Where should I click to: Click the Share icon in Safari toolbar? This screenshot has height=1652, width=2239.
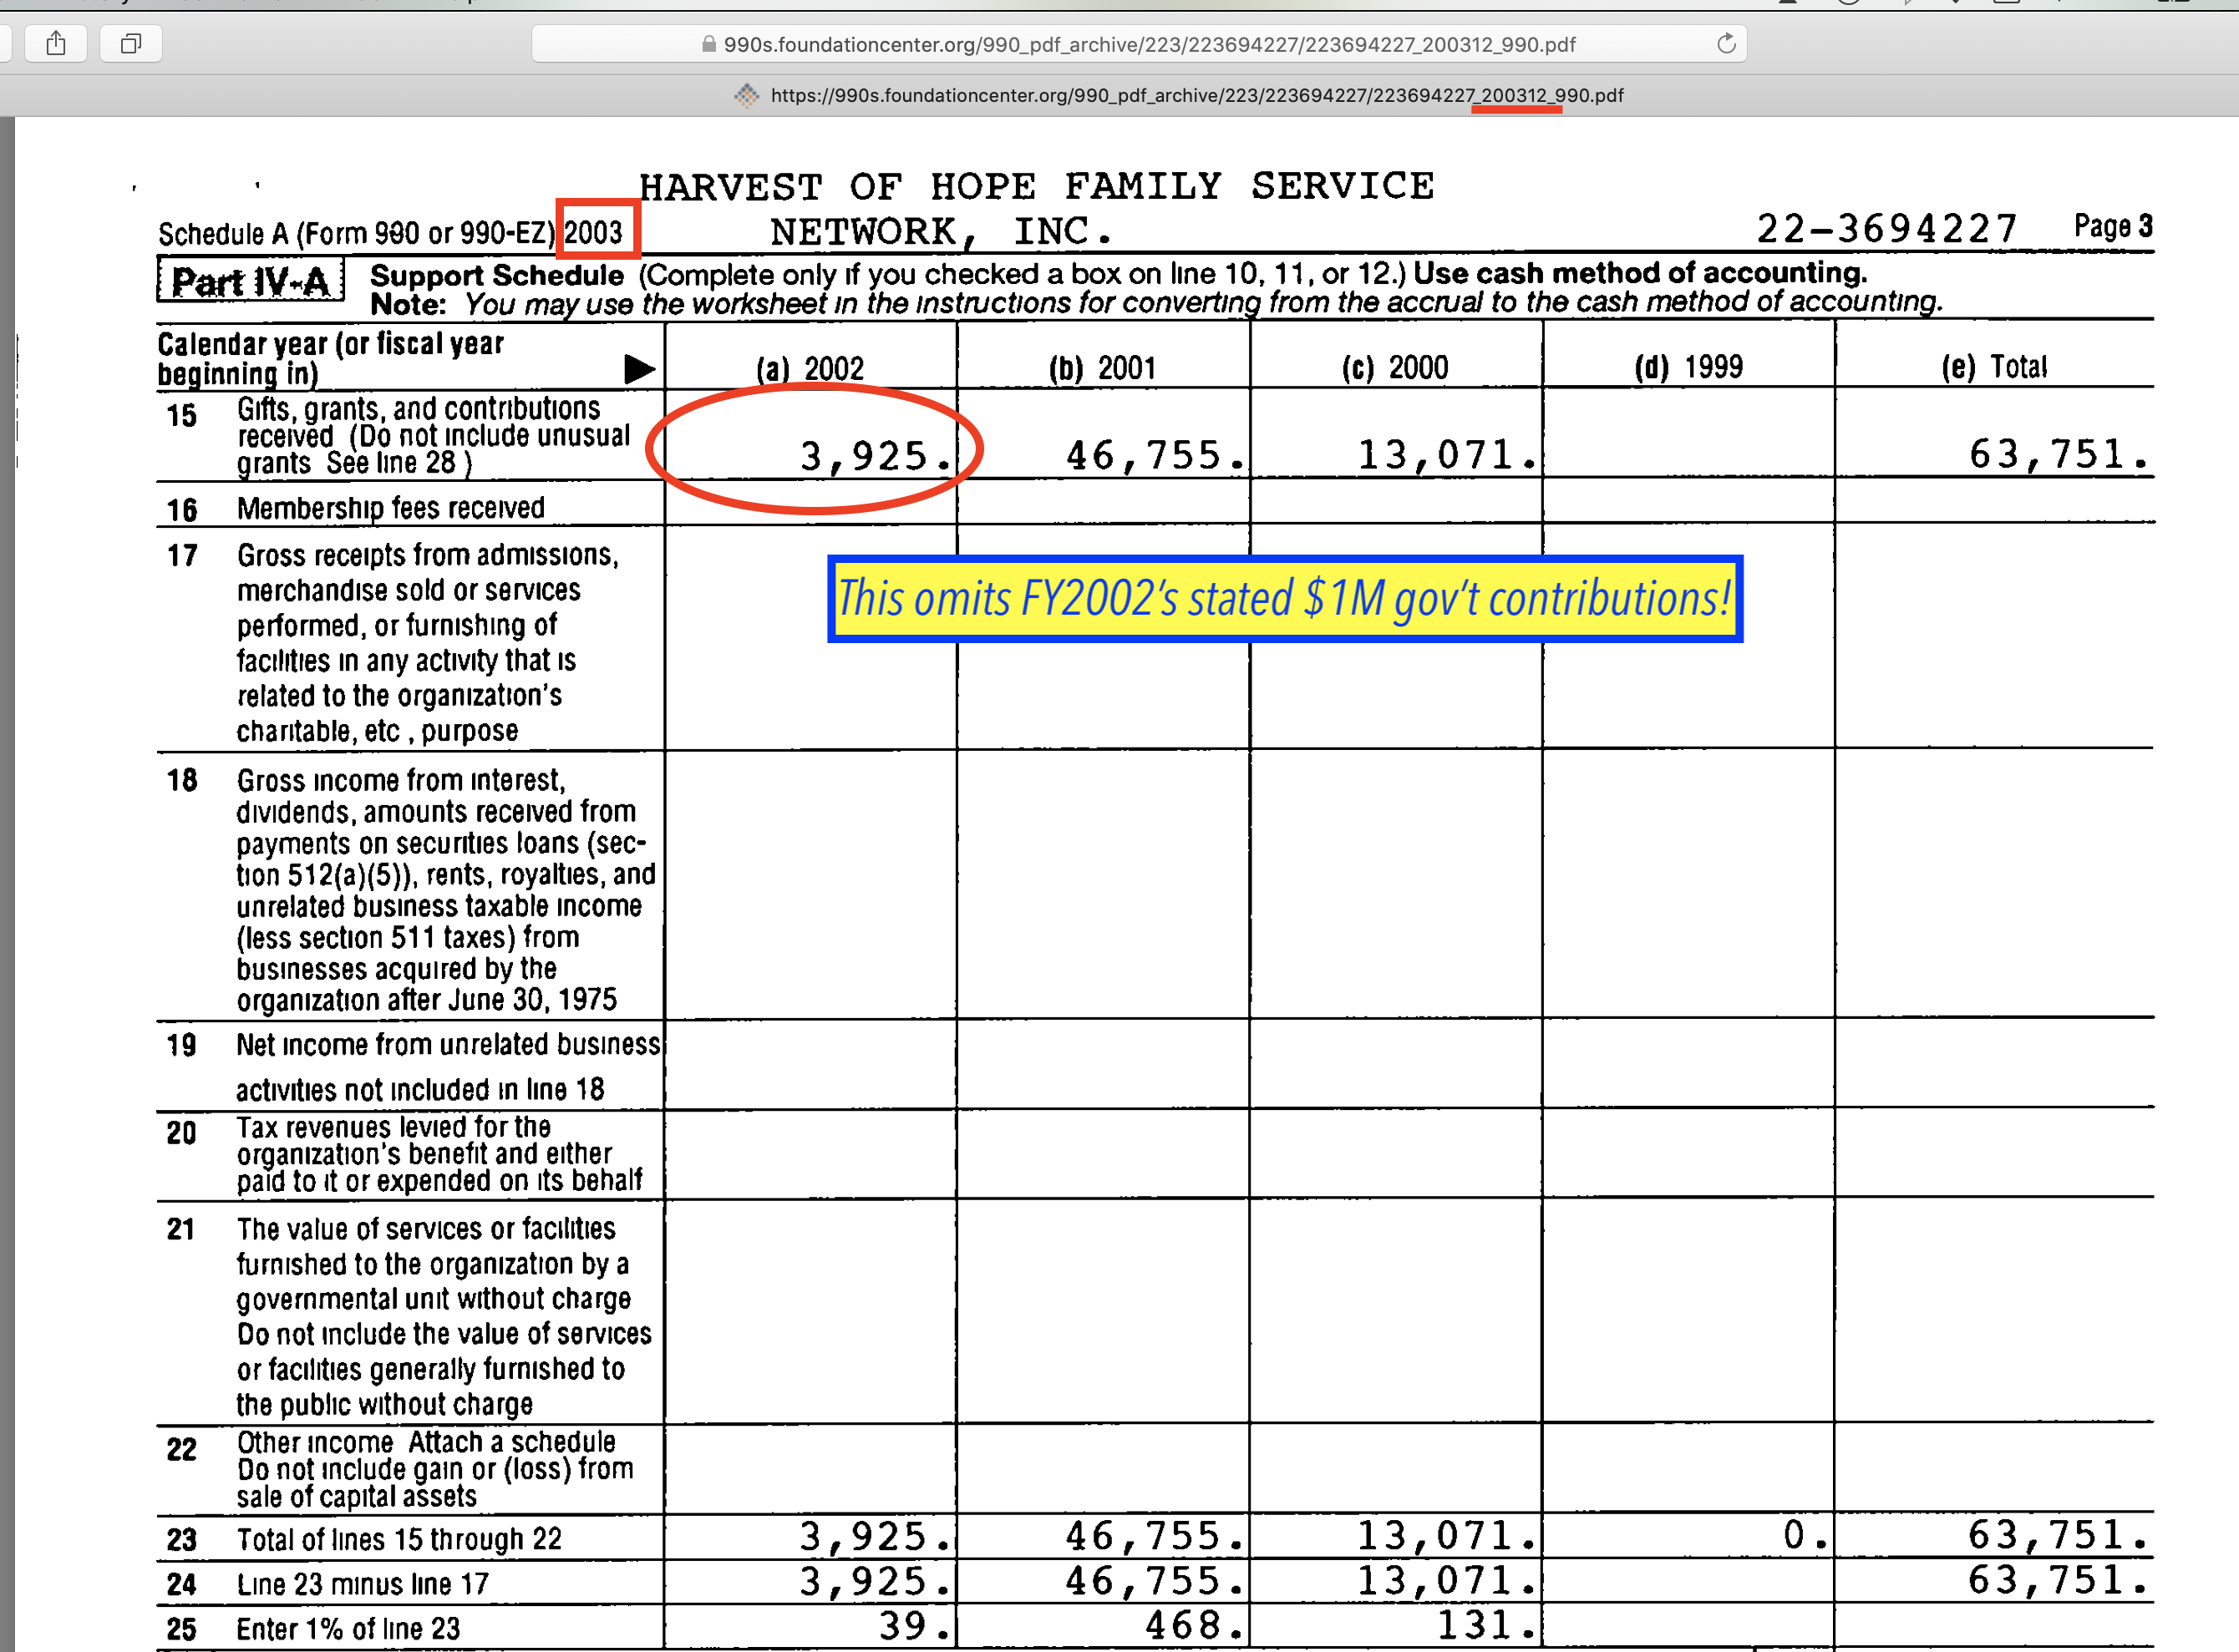coord(56,43)
